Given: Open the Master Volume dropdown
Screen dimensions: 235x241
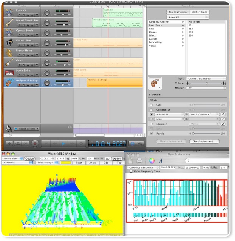Looking at the screenshot, I should point(26,129).
